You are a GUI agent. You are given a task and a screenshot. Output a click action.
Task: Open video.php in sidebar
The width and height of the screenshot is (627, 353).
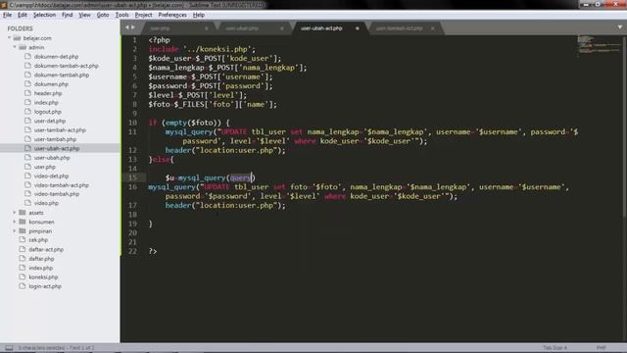click(x=46, y=203)
